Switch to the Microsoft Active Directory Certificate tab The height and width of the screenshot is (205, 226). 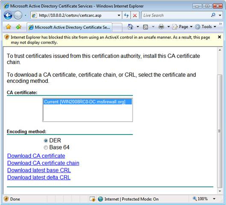point(69,27)
